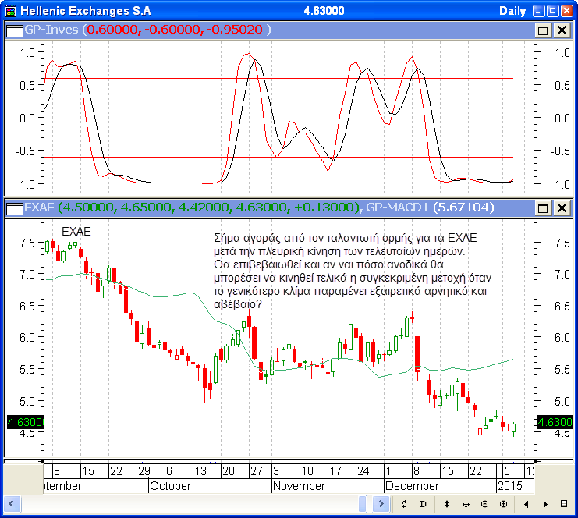Open the GP-Inves pane menu icon

coord(15,30)
